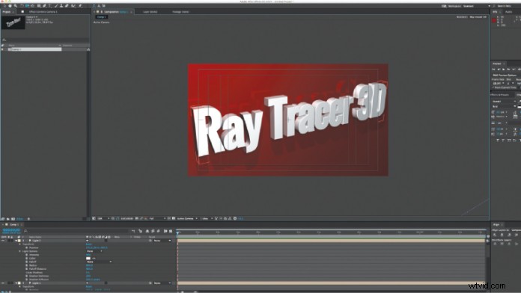Click the Brainstorm icon in timeline header
521x293 pixels.
[165, 231]
